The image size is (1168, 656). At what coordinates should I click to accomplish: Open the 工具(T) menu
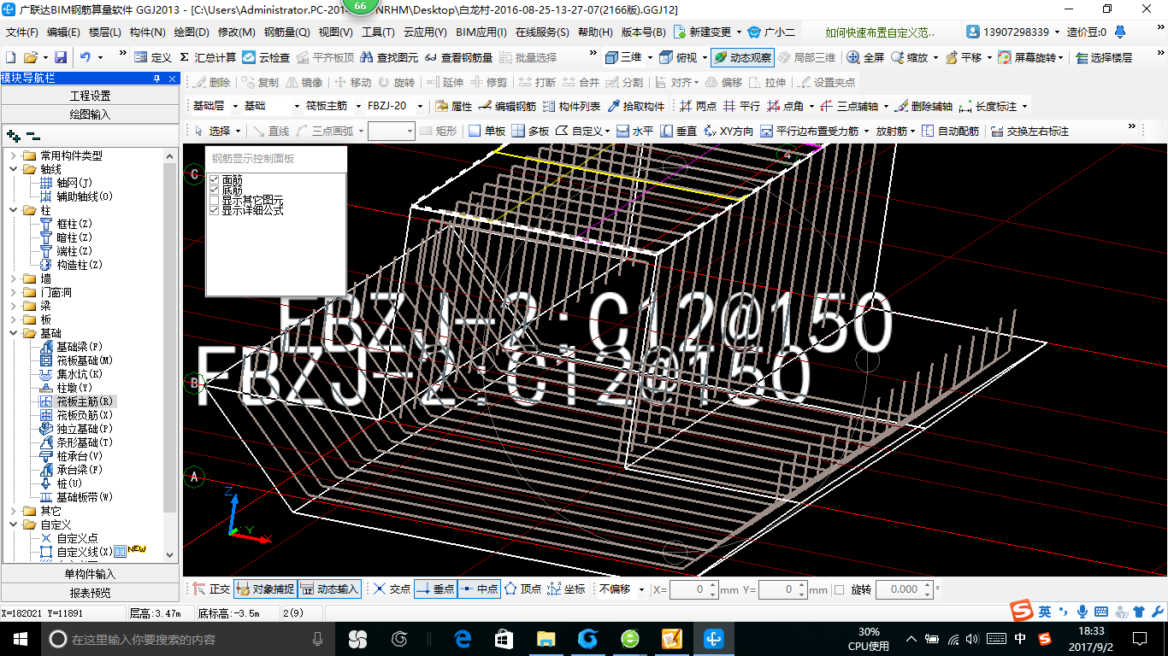pyautogui.click(x=378, y=32)
